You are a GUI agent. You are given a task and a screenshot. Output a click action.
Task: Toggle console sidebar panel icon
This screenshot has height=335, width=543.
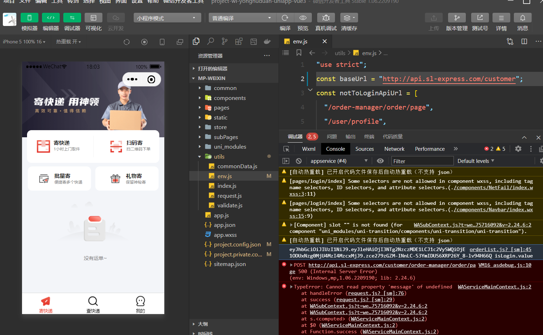286,161
